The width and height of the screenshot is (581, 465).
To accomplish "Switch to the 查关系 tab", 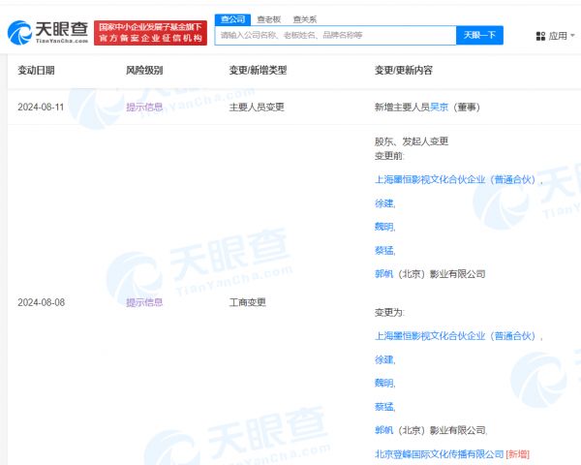I will coord(305,19).
